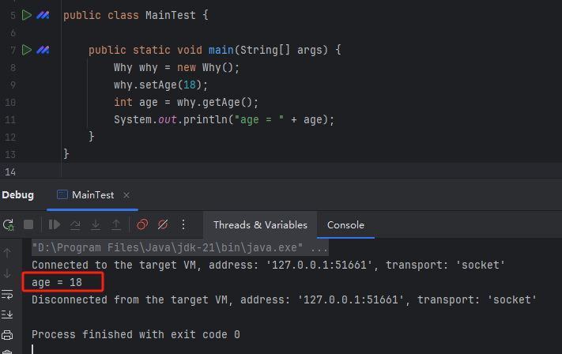Toggle soft-wrap in console sidebar
The image size is (562, 354).
tap(8, 294)
